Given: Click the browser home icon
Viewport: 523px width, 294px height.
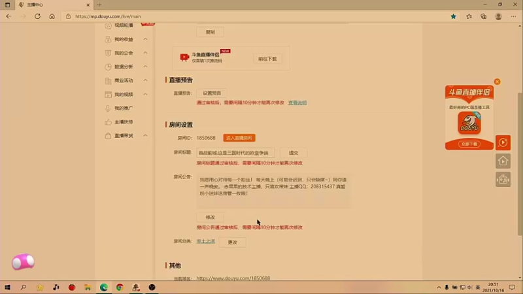Looking at the screenshot, I should [52, 16].
